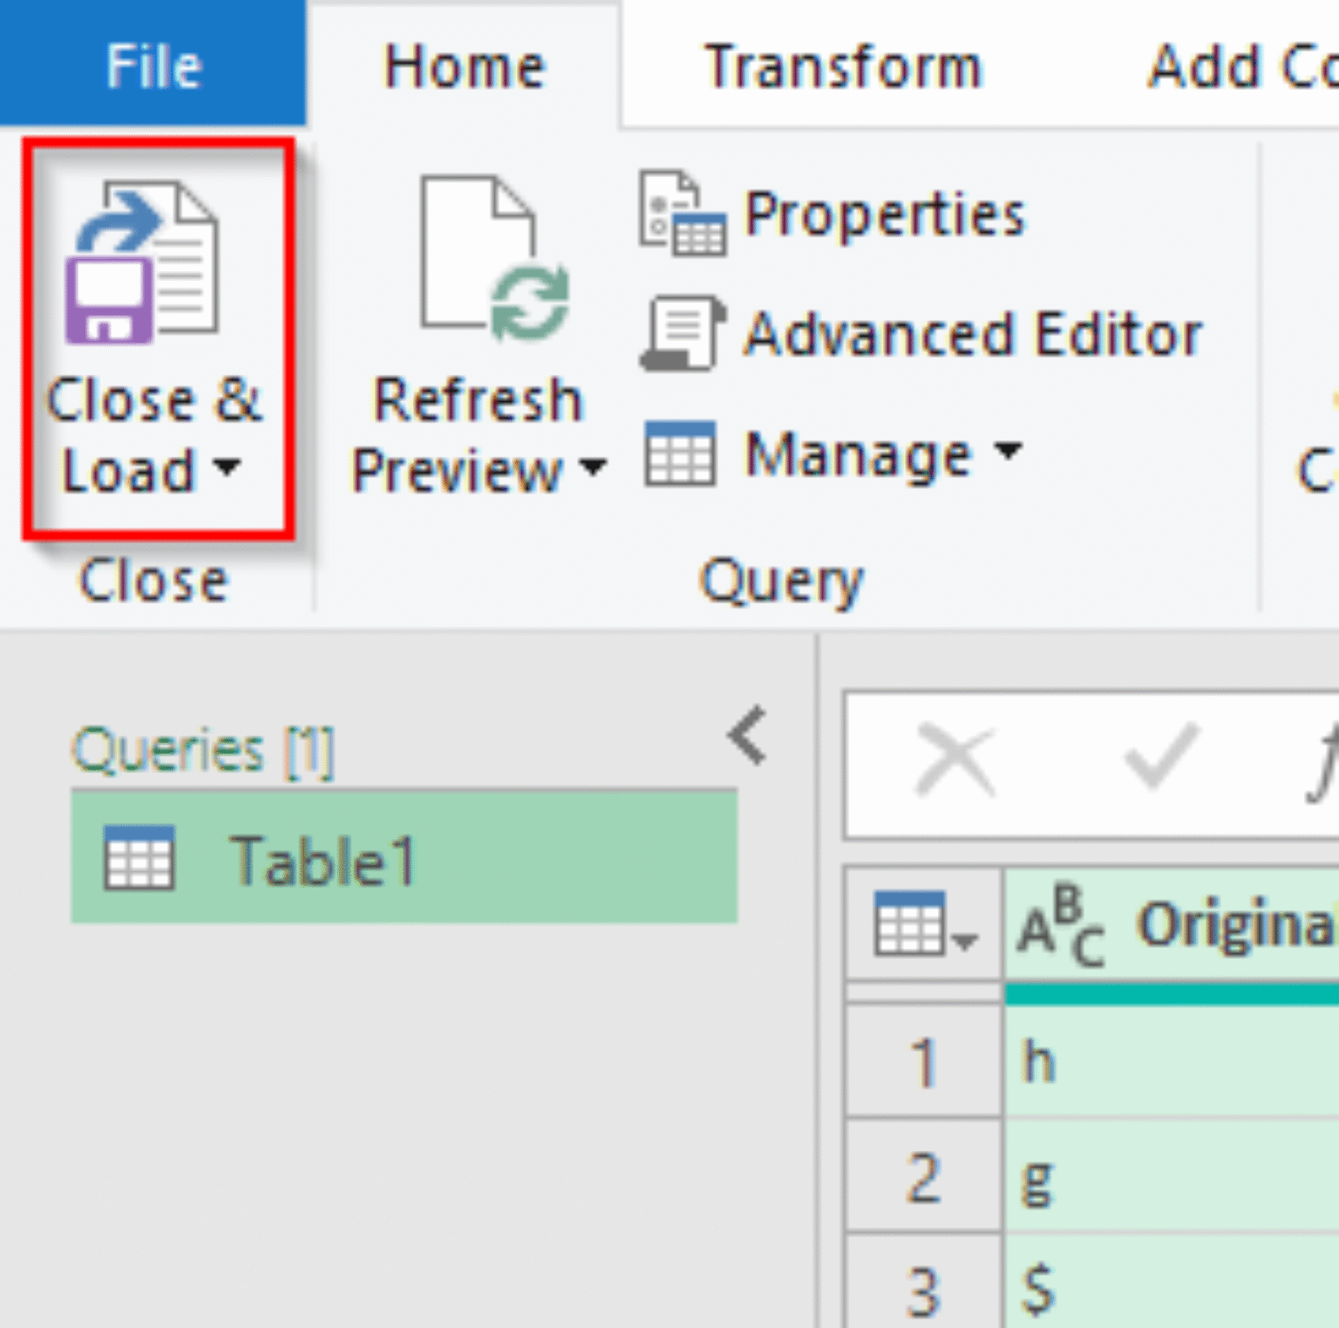Click the Table1 query table icon

pyautogui.click(x=142, y=861)
